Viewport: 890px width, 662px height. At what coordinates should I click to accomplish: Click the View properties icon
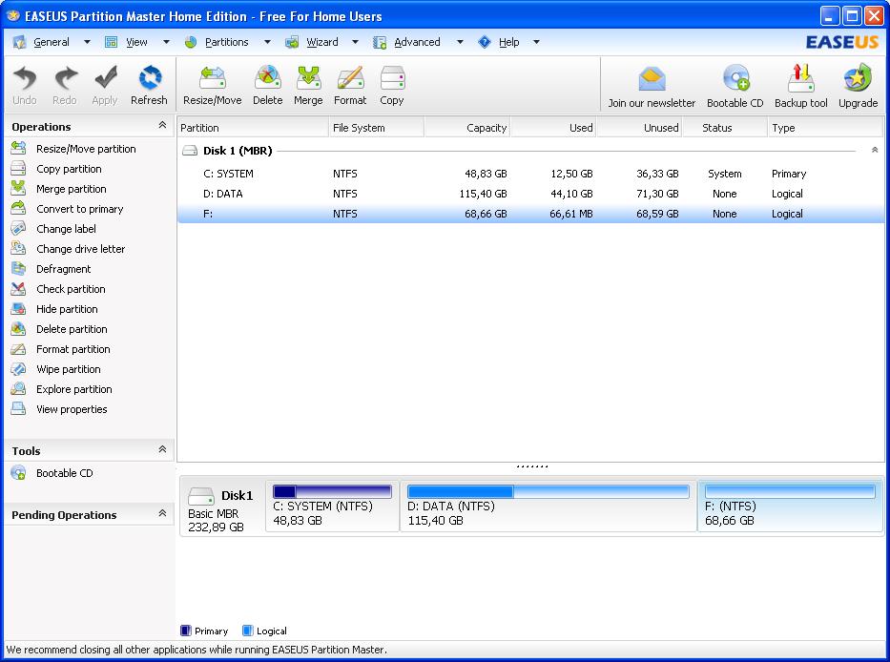click(18, 409)
